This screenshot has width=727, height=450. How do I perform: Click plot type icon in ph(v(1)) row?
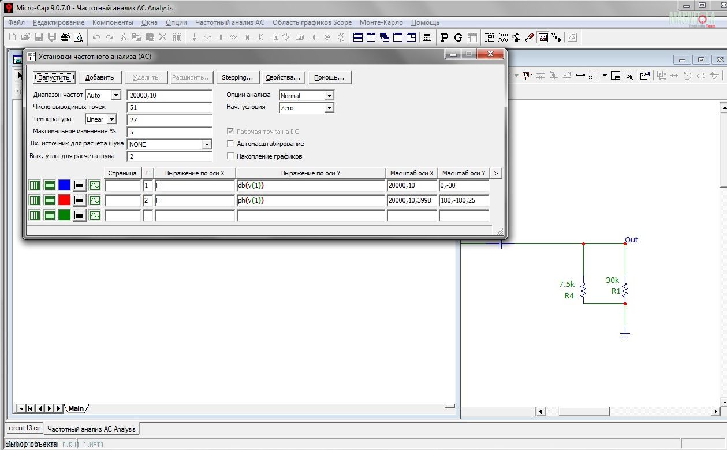point(95,200)
